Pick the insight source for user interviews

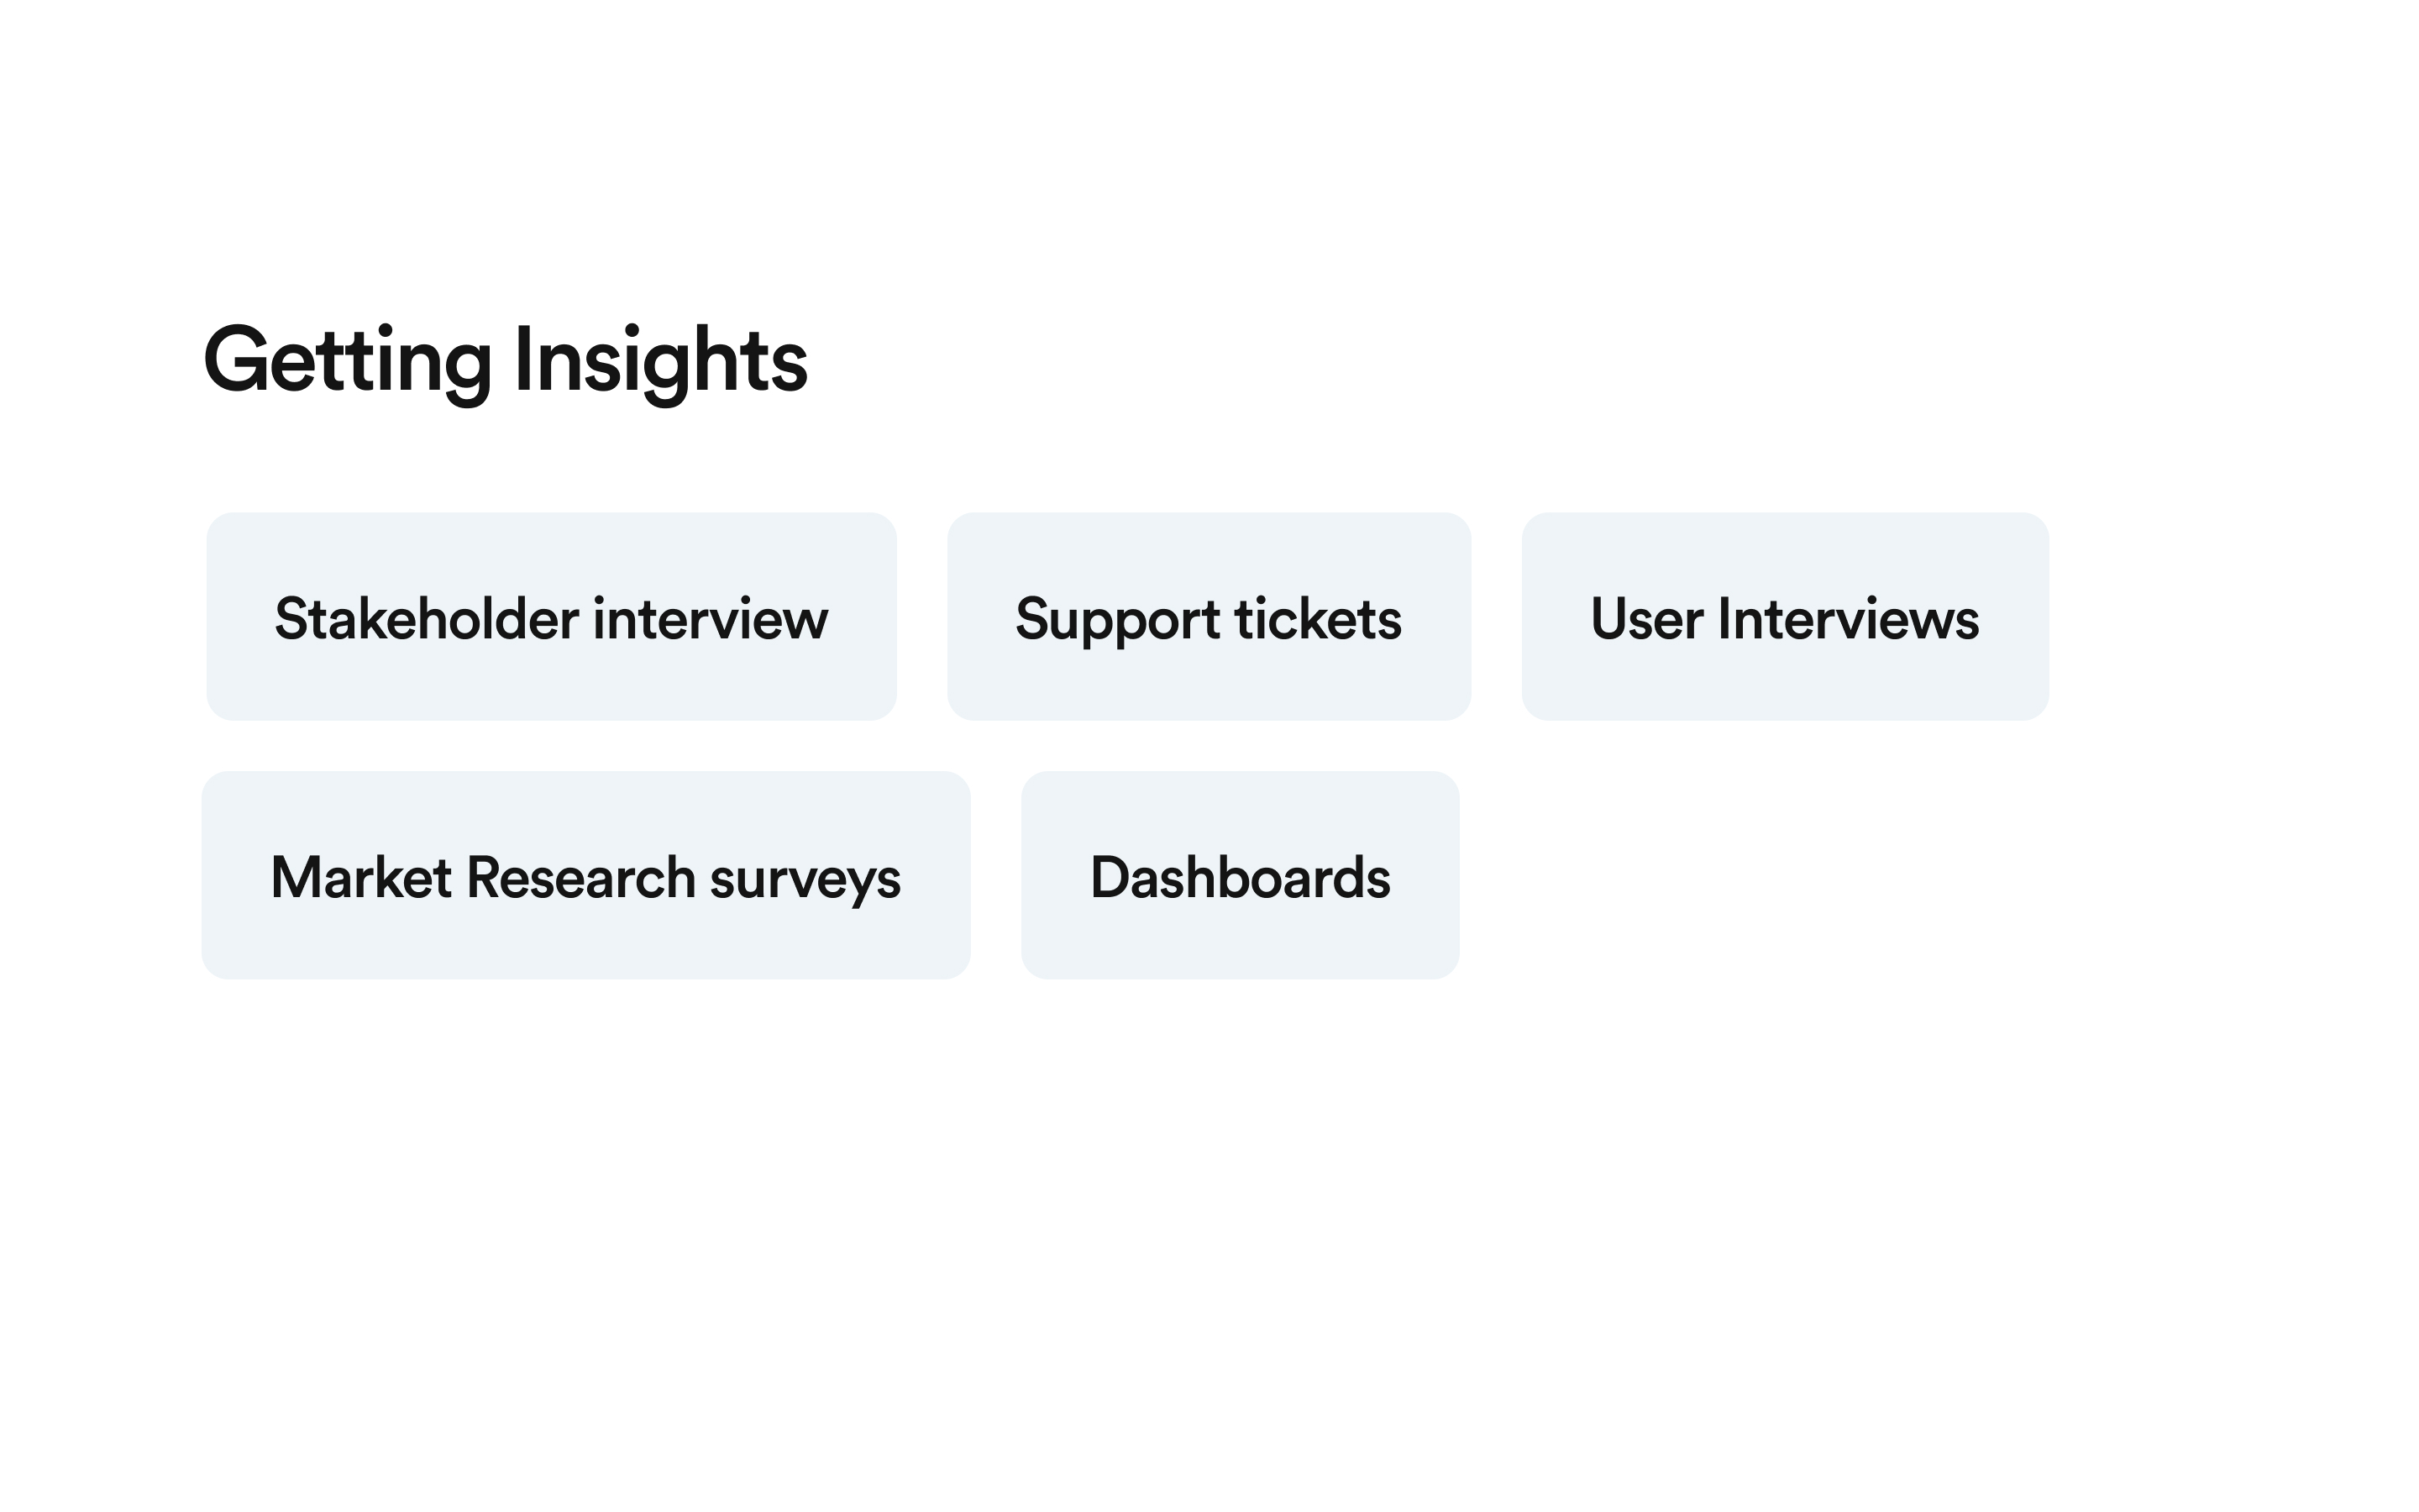point(1785,617)
